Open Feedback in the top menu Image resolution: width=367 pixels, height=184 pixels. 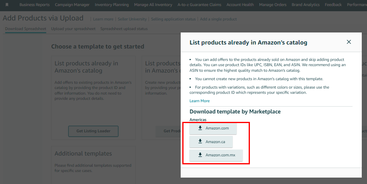(333, 5)
